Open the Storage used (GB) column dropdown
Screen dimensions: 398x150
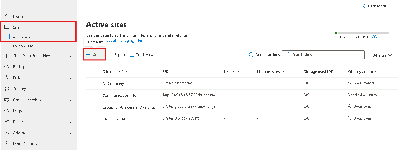point(338,71)
